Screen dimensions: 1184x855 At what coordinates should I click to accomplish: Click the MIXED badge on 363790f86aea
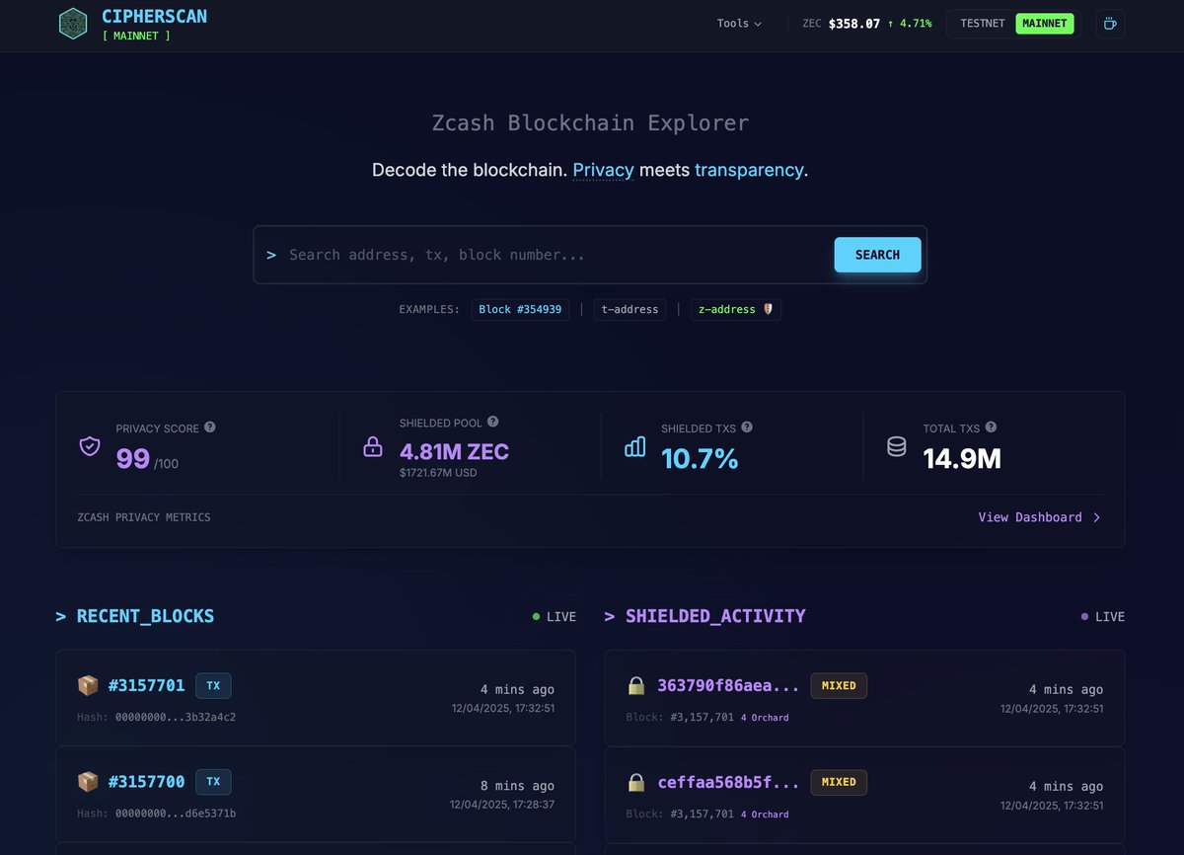(x=839, y=685)
